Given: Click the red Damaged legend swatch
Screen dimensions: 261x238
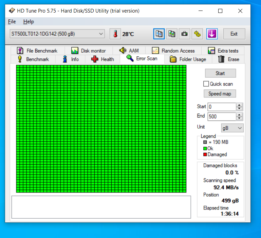Looking at the screenshot, I should click(205, 154).
